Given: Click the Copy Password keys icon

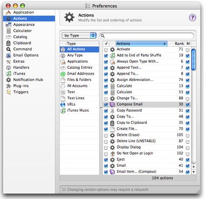Looking at the screenshot, I should point(112,110).
